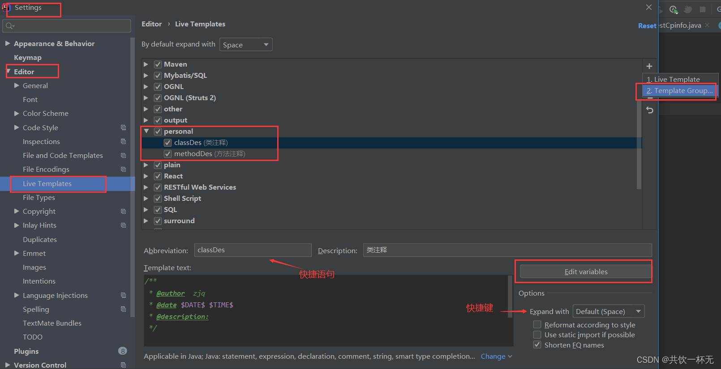Image resolution: width=721 pixels, height=369 pixels.
Task: Uncheck the React template group
Action: 158,176
